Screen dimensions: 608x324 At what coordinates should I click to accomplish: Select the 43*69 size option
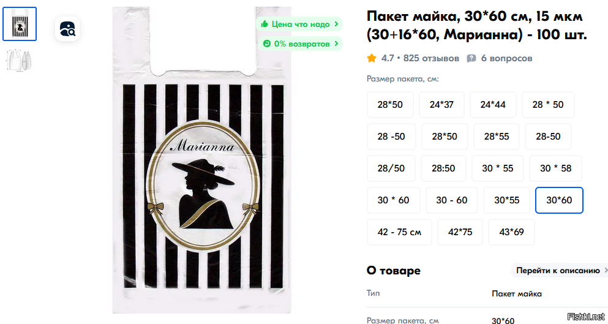point(511,232)
